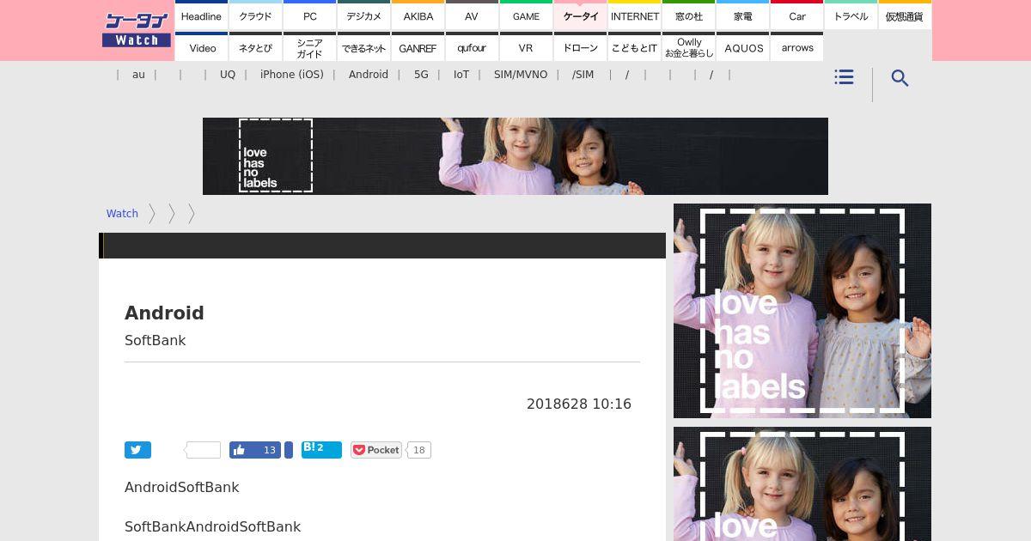The image size is (1031, 541).
Task: Open the hamburger list menu icon
Action: tap(844, 77)
